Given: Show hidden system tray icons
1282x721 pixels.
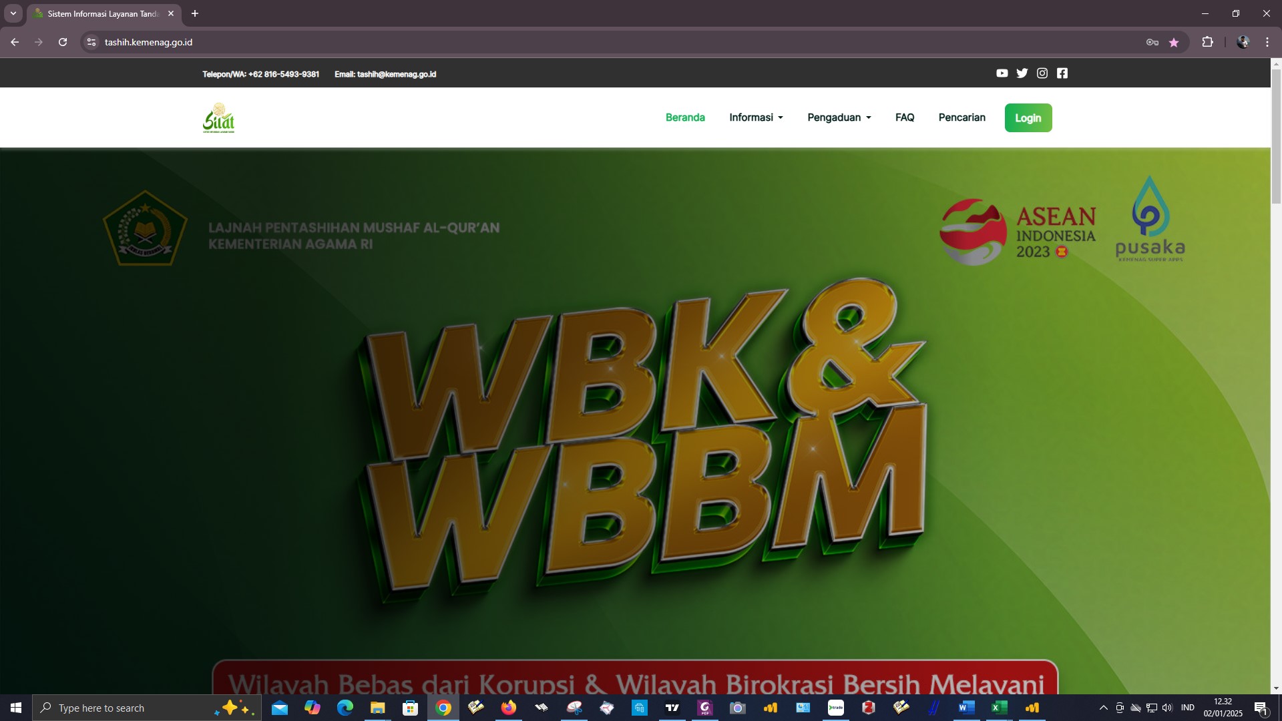Looking at the screenshot, I should [x=1103, y=708].
